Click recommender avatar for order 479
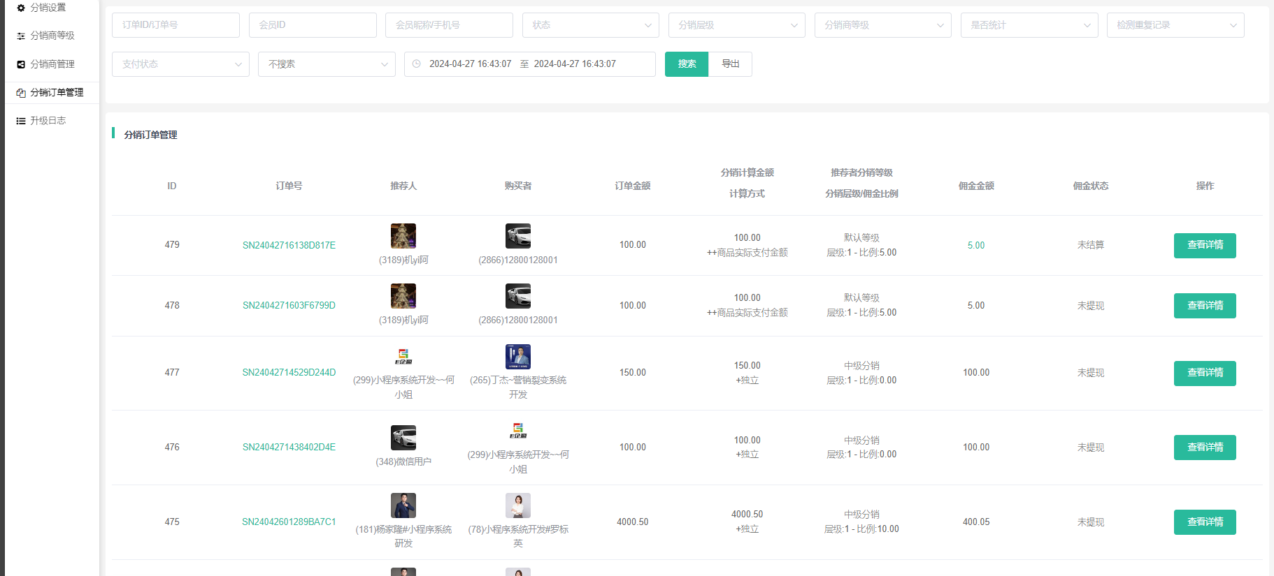 click(x=403, y=236)
